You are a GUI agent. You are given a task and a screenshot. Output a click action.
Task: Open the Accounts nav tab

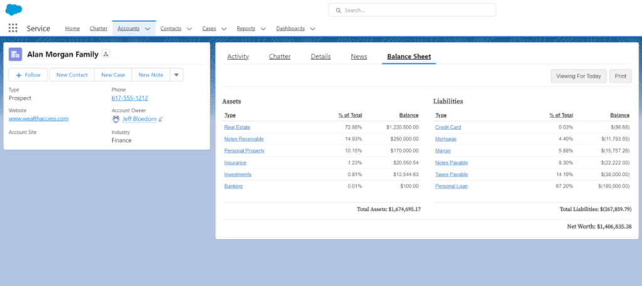pyautogui.click(x=129, y=29)
